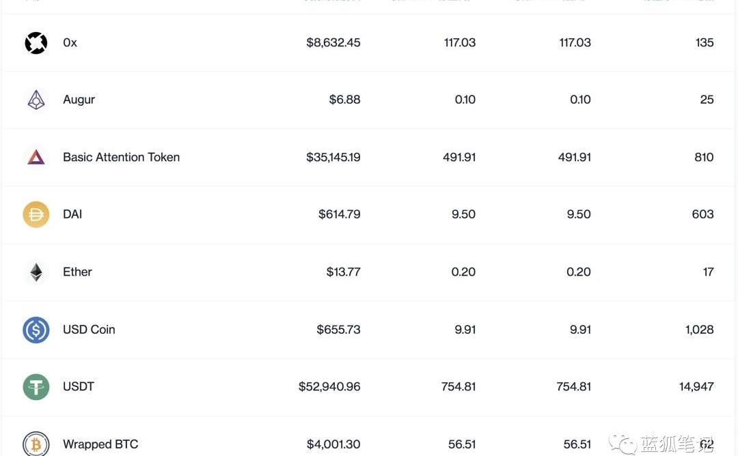Click the $52,940.96 USDT amount
Viewport: 738px width, 456px height.
click(329, 386)
